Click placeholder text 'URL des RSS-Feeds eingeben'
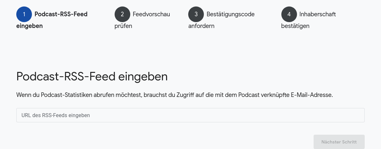Image resolution: width=381 pixels, height=149 pixels. click(56, 115)
